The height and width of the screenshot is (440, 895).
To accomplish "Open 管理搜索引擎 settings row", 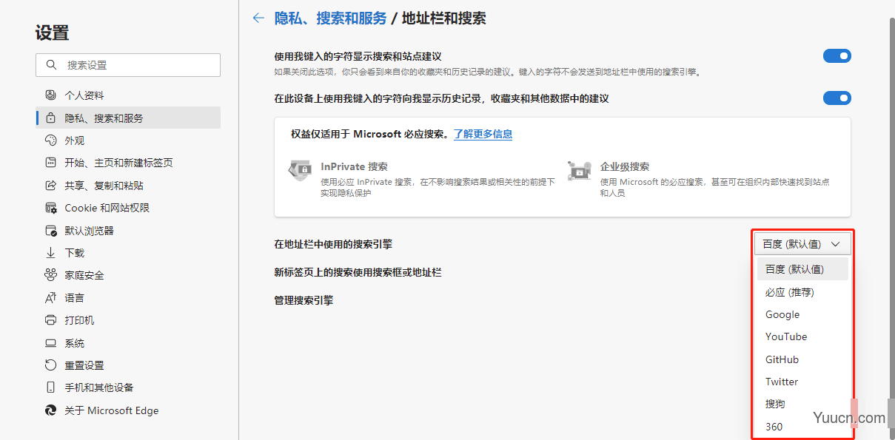I will coord(304,300).
